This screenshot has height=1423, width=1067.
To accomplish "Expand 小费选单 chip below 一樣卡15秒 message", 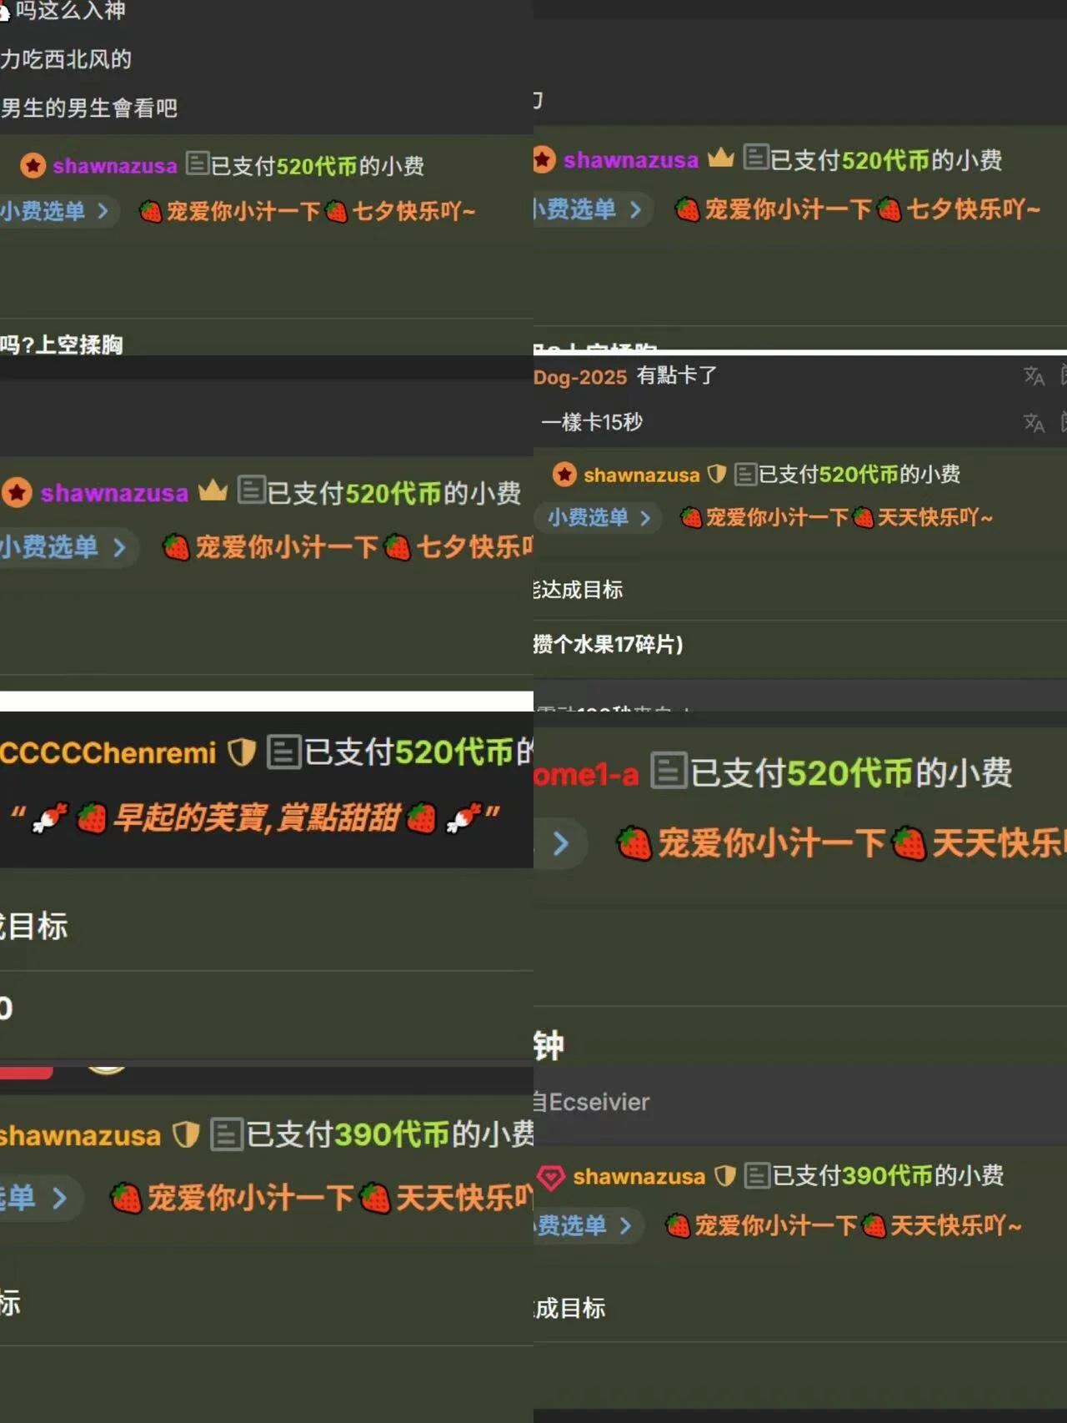I will (x=599, y=518).
